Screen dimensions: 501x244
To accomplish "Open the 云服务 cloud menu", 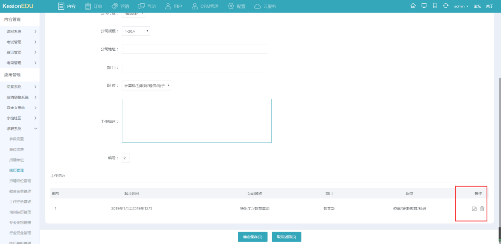I will click(x=265, y=6).
